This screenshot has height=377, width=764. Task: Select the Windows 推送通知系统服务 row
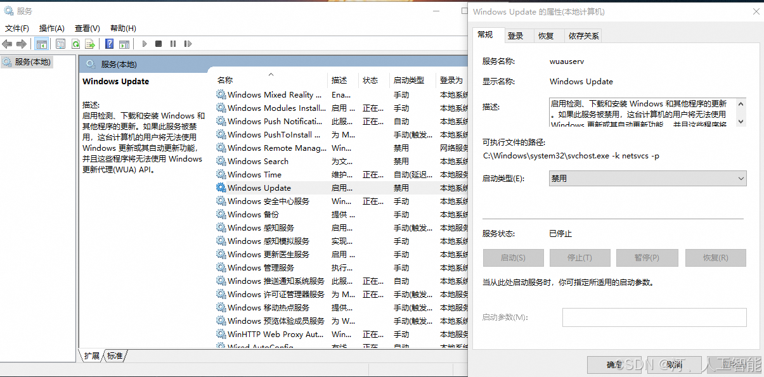click(x=341, y=281)
